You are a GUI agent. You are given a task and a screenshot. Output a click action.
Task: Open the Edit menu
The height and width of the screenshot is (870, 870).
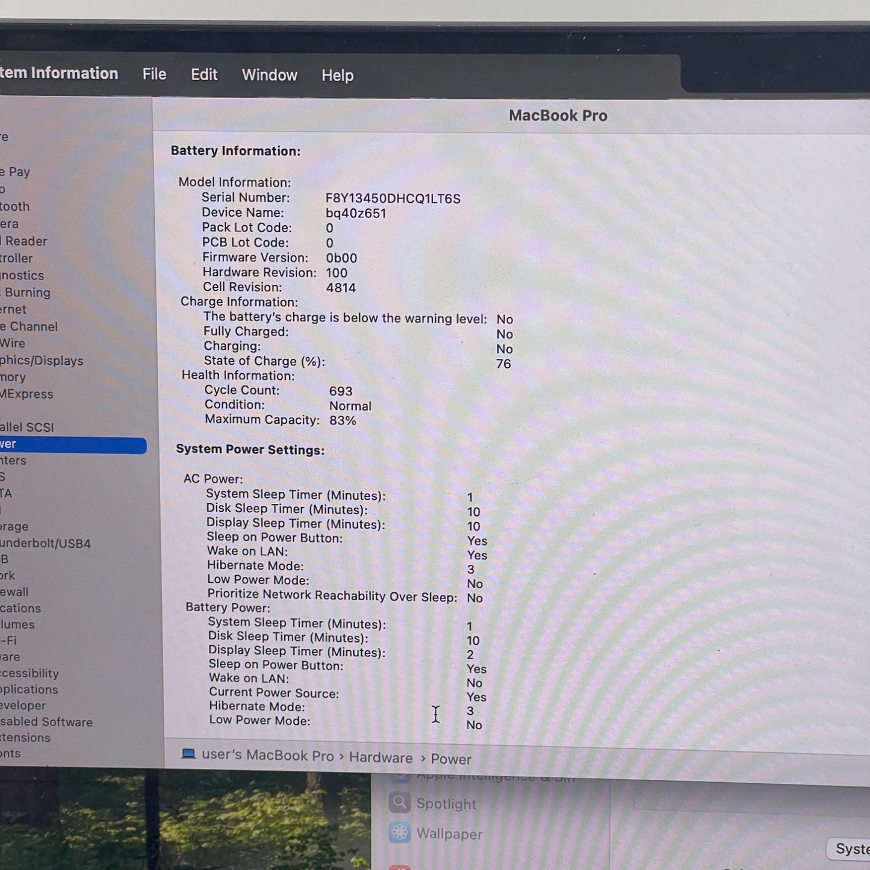click(x=204, y=75)
